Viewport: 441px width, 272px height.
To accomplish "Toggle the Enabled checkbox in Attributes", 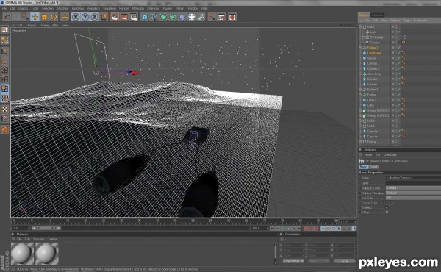I will click(x=387, y=207).
